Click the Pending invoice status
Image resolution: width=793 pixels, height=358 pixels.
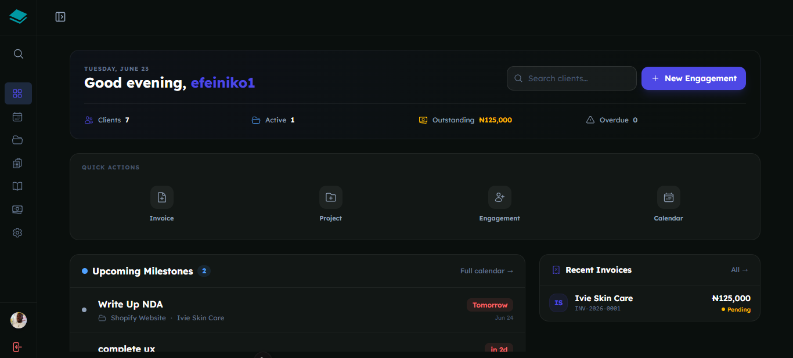736,310
